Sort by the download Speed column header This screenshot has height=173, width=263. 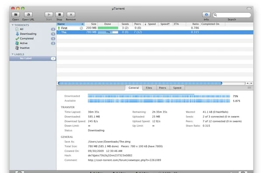[150, 24]
